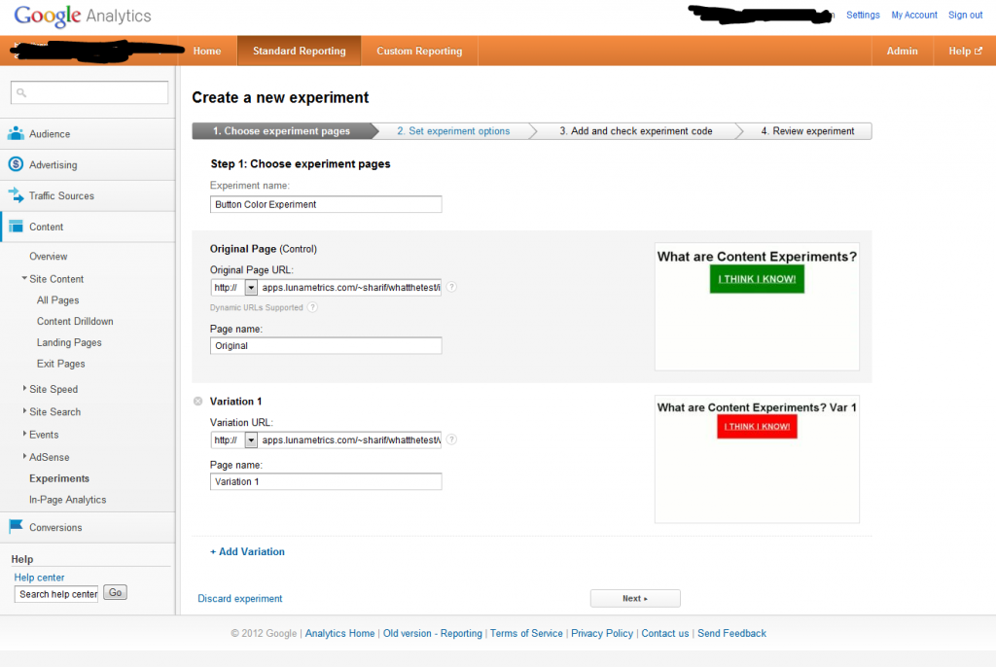Expand the AdSense section
This screenshot has width=996, height=667.
point(24,456)
